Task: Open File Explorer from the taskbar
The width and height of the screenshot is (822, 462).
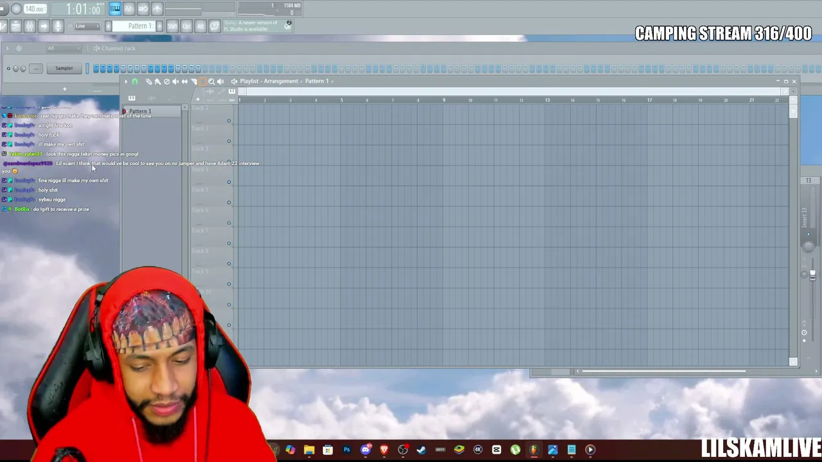Action: [x=309, y=450]
